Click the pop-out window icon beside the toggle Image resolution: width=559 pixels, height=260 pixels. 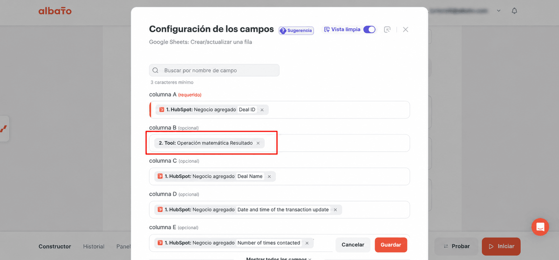(387, 29)
